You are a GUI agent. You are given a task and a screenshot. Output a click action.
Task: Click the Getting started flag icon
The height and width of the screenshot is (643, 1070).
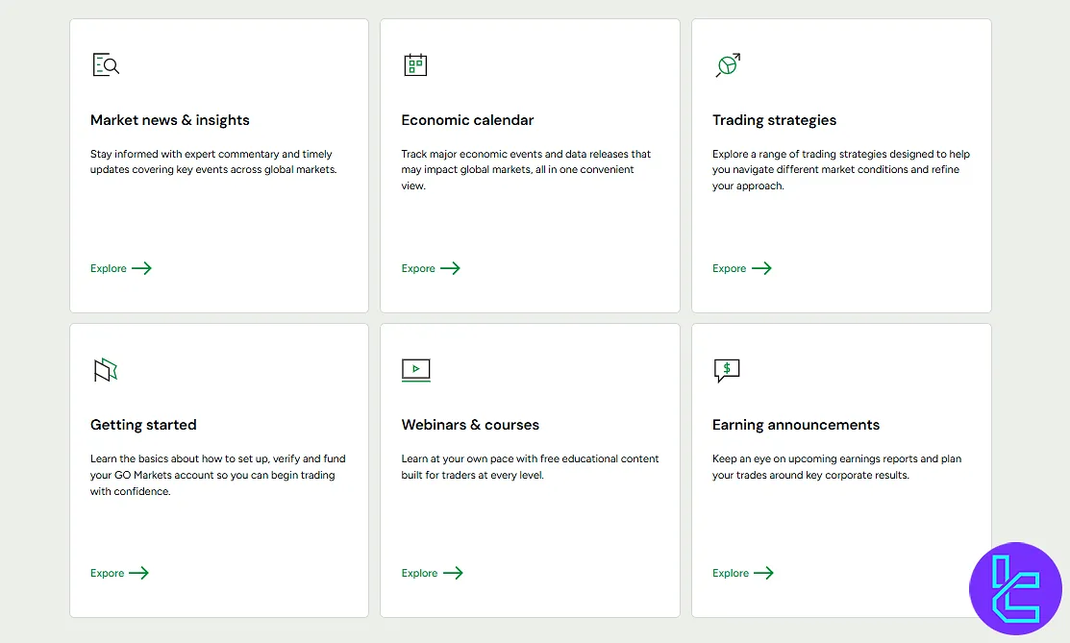[x=105, y=369]
